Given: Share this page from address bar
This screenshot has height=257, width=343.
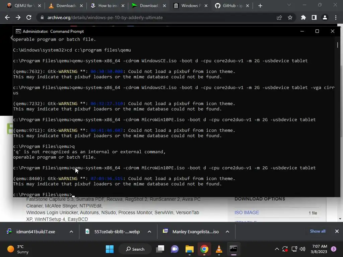Looking at the screenshot, I should (x=279, y=17).
